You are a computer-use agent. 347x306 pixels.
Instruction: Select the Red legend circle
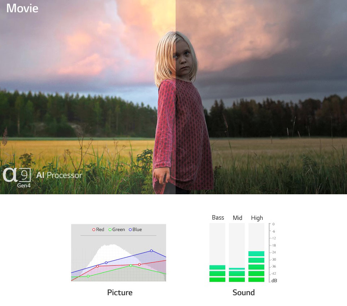tap(94, 230)
